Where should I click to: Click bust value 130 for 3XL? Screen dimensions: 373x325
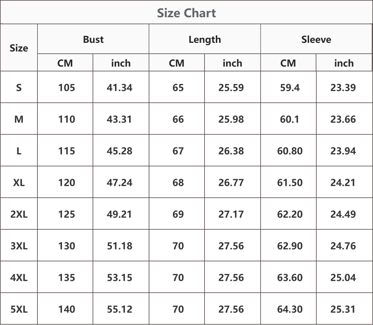tap(67, 246)
